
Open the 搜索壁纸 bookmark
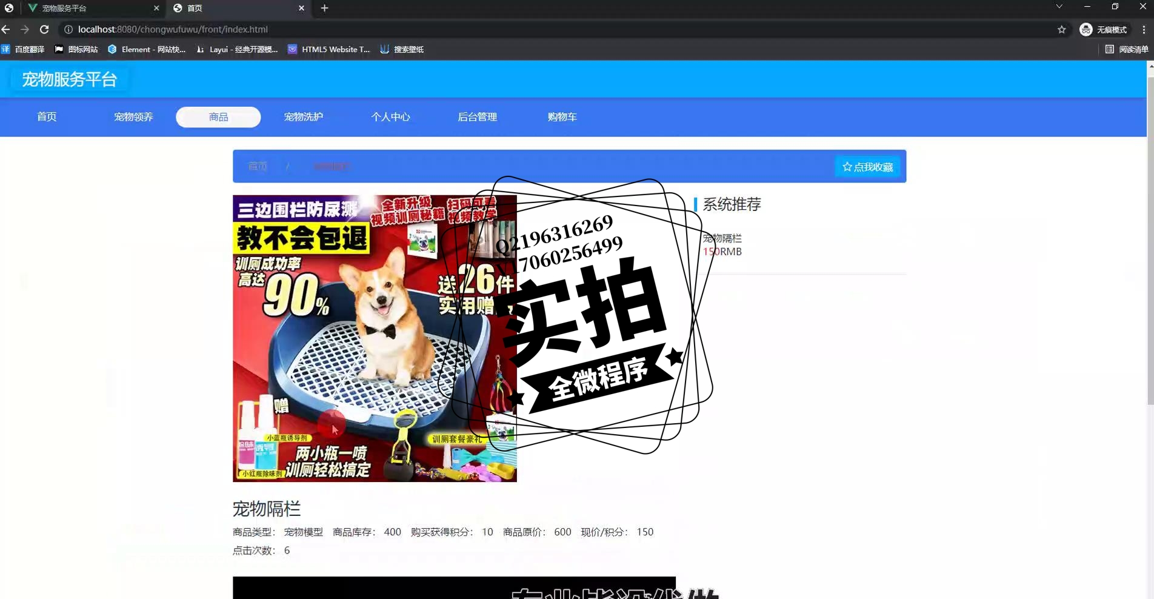pos(402,49)
